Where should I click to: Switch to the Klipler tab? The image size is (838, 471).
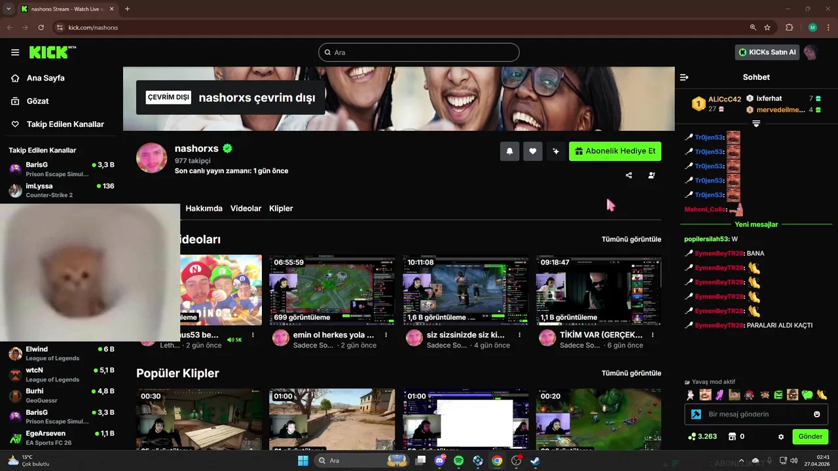[x=281, y=208]
